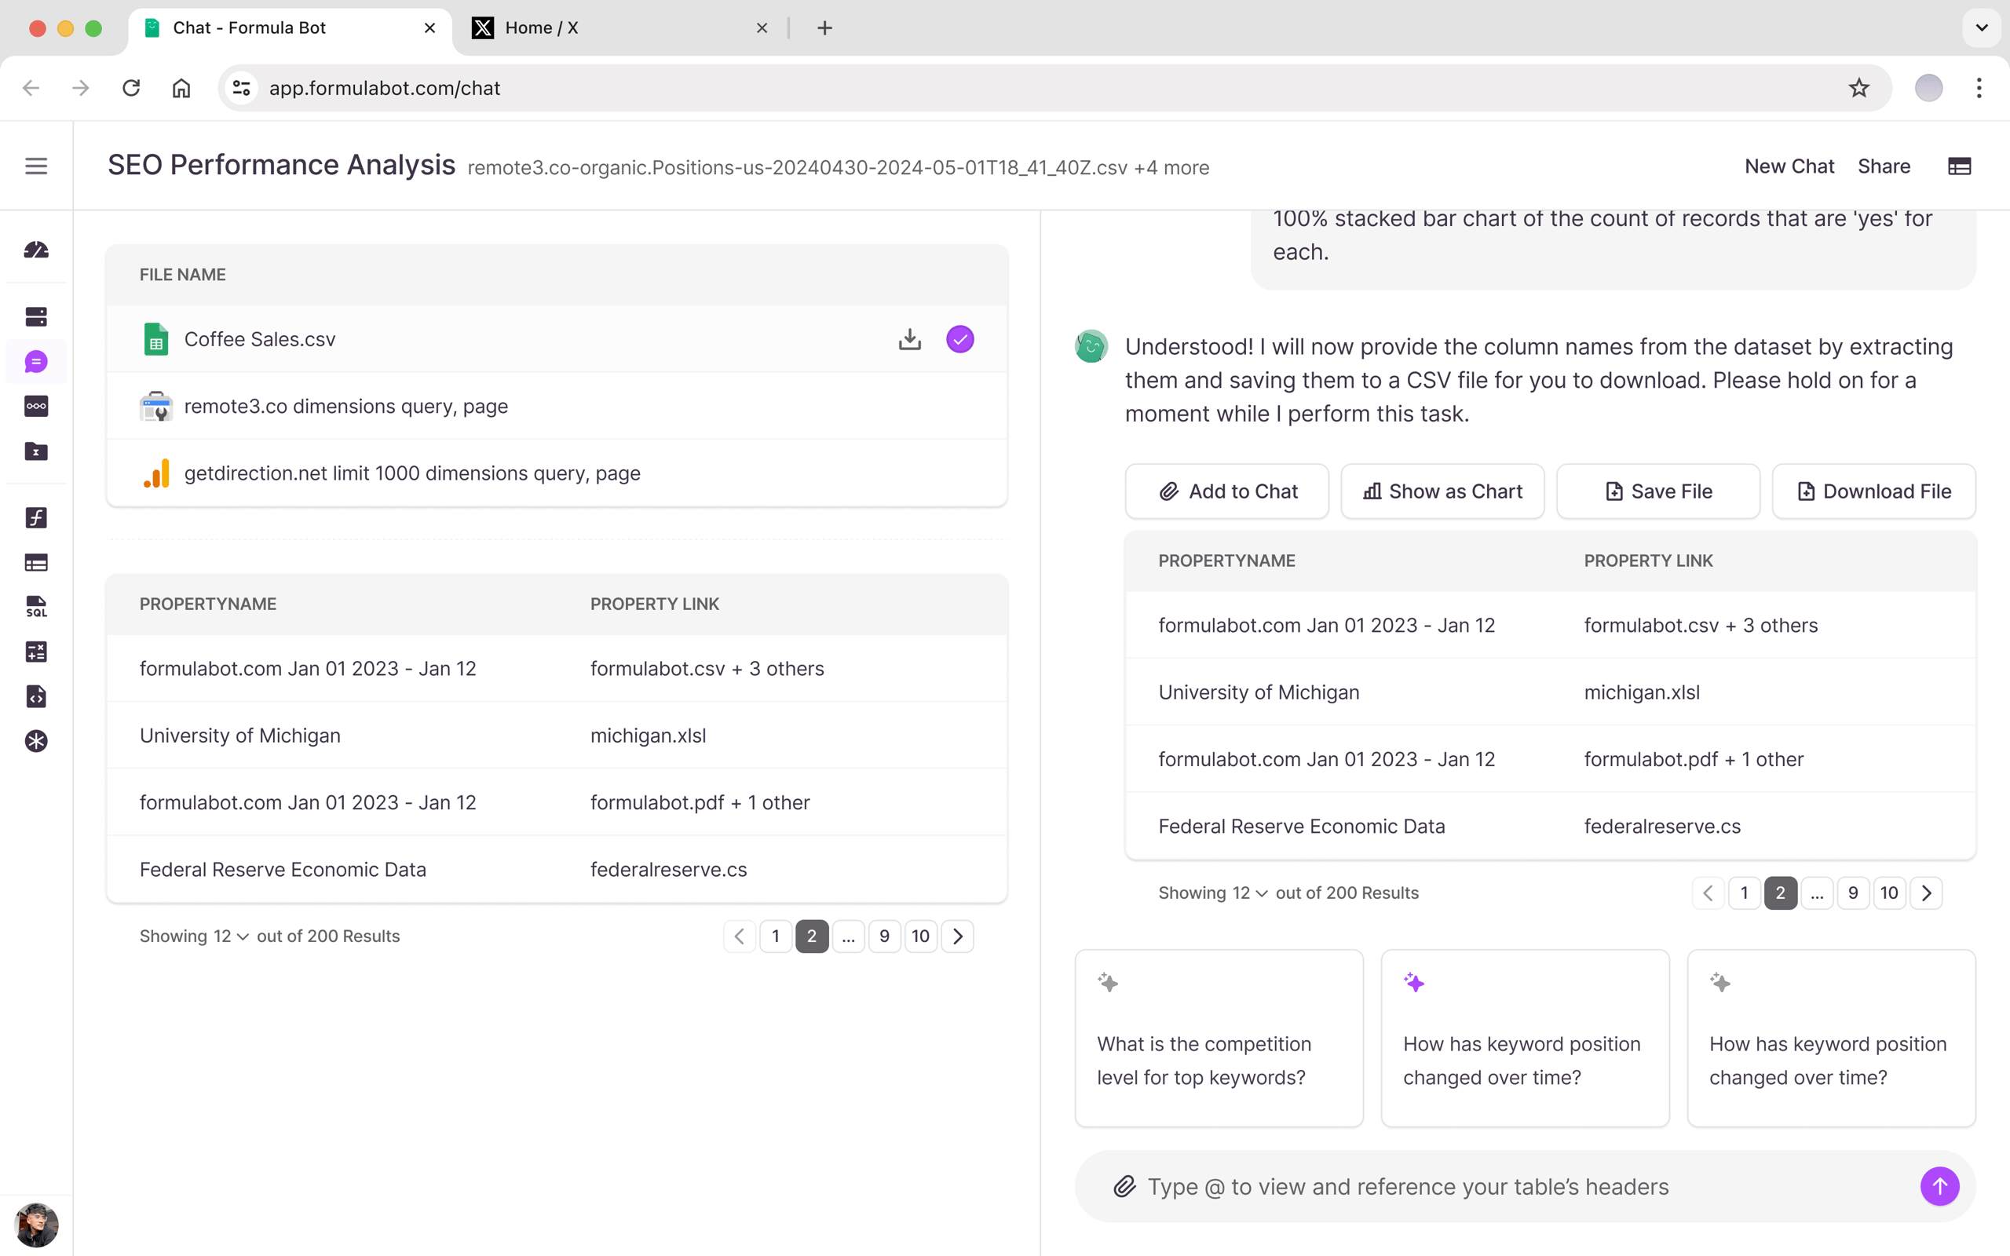
Task: Download the Coffee Sales.csv file
Action: point(909,339)
